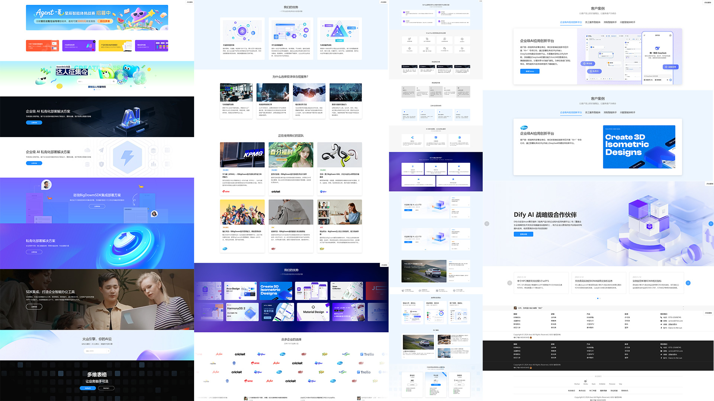Switch to the 流程智能助手 tab
Screen dimensions: 714x401
click(x=610, y=22)
